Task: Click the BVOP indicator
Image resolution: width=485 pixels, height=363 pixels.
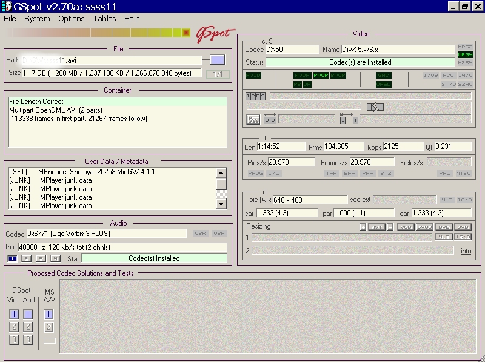Action: 338,75
